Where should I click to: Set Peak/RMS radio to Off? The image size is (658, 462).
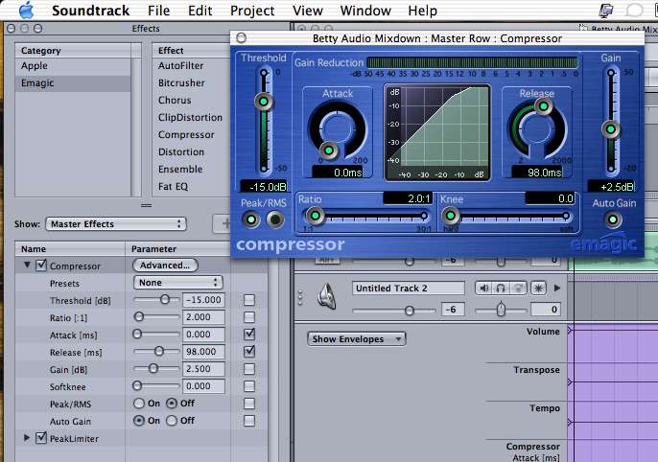tap(172, 404)
